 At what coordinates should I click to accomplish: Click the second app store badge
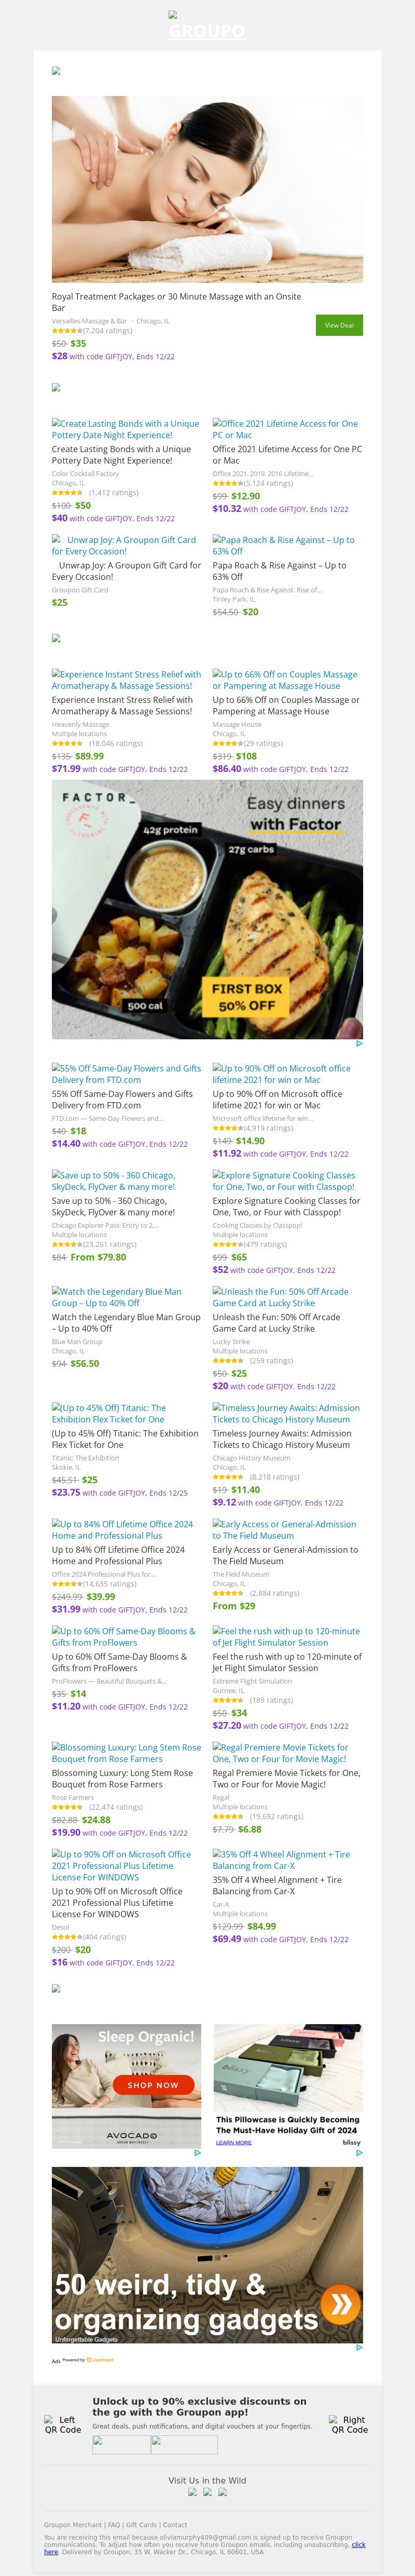click(x=184, y=2444)
